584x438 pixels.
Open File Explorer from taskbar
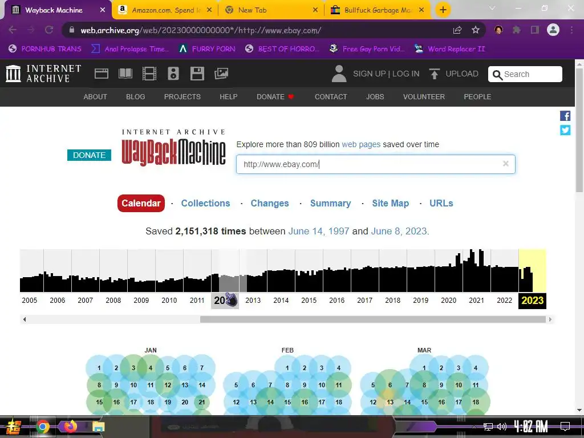click(x=98, y=427)
